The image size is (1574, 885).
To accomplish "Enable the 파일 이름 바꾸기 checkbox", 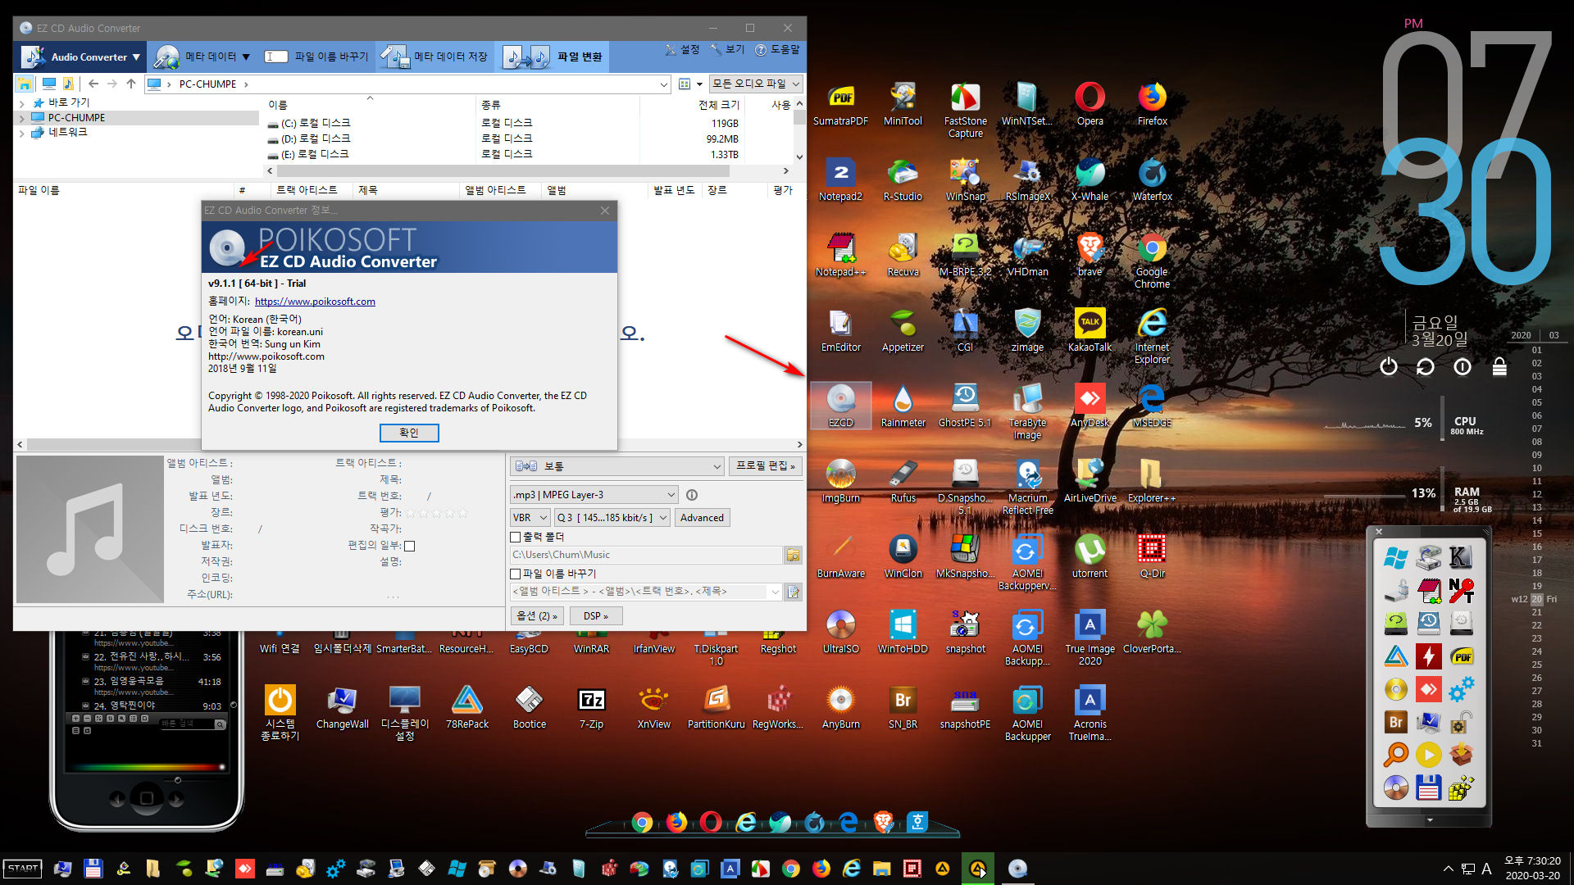I will (516, 574).
